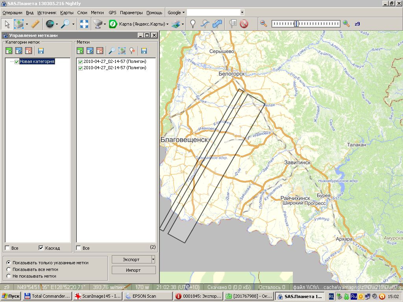Uncheck the Новая категория checkbox
403x302 pixels.
click(x=17, y=62)
